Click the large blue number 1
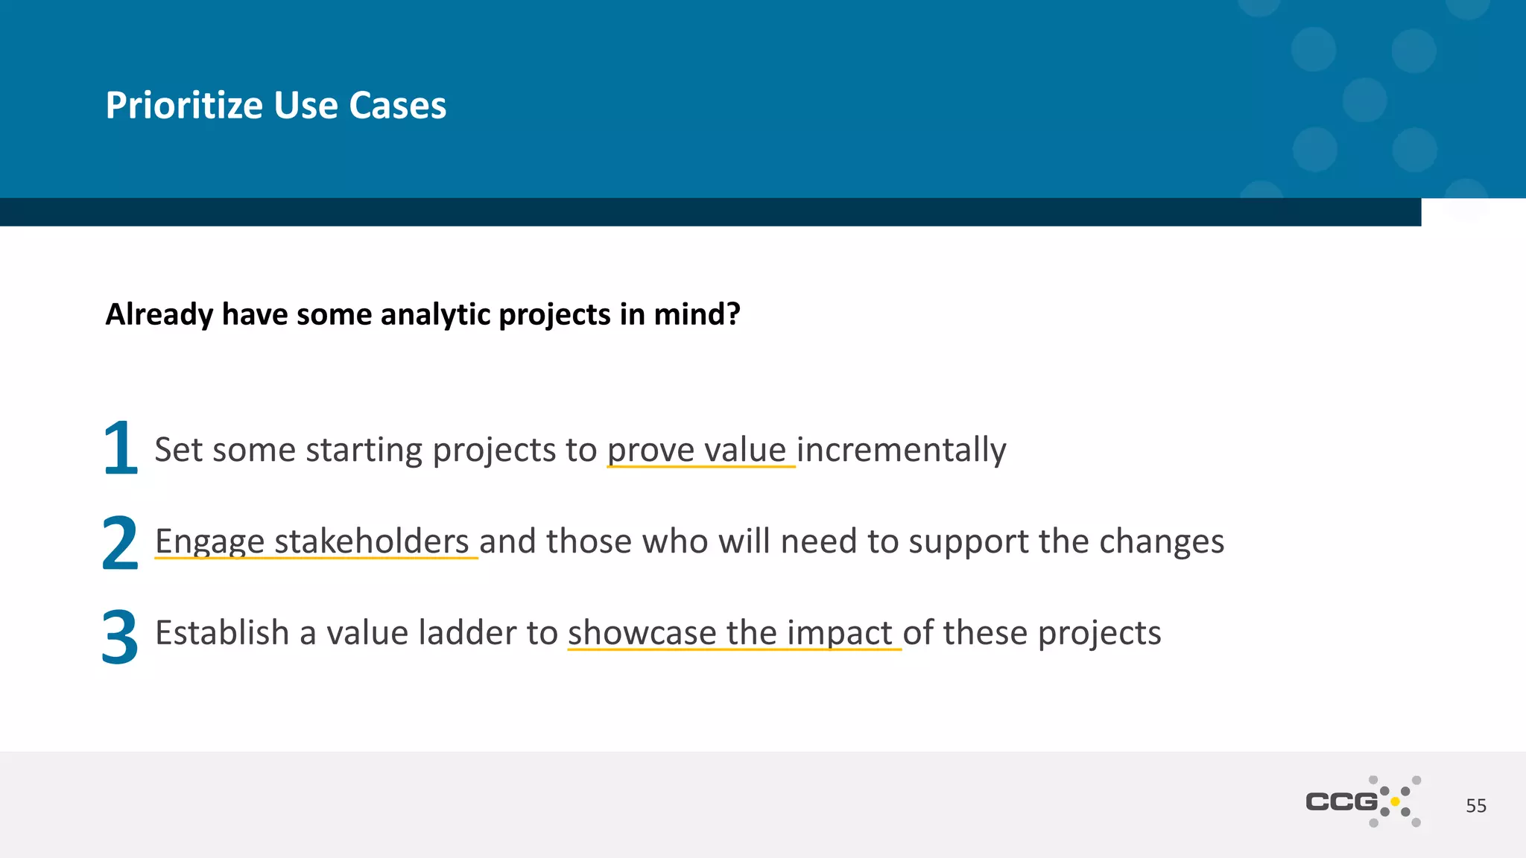The height and width of the screenshot is (858, 1526). coord(121,448)
